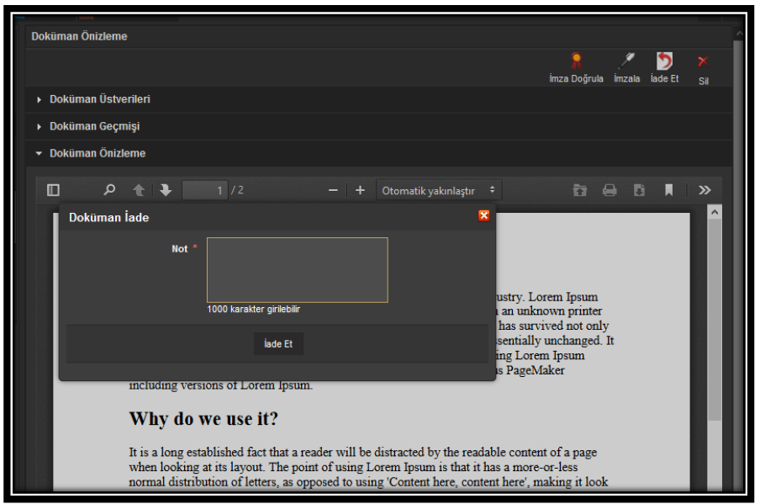The height and width of the screenshot is (504, 760).
Task: Collapse the Doküman Önizleme section
Action: coord(97,153)
